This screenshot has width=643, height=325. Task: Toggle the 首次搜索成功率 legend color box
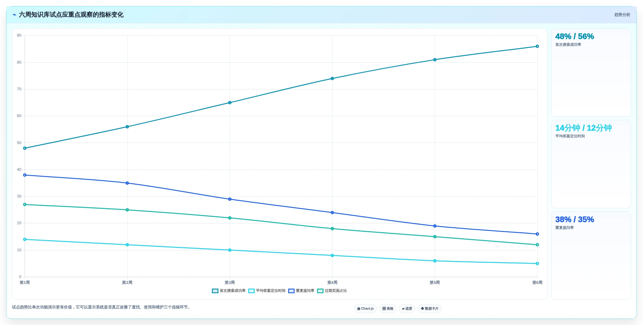pos(215,291)
